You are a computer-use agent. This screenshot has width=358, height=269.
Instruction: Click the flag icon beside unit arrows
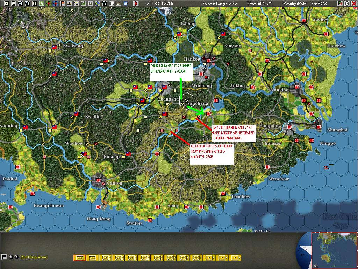(4, 257)
